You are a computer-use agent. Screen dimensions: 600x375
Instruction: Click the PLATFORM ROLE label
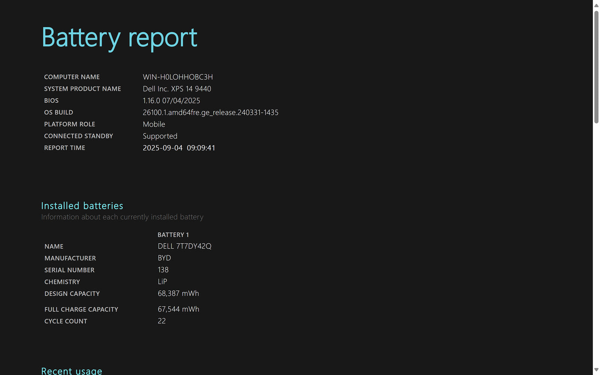tap(70, 124)
